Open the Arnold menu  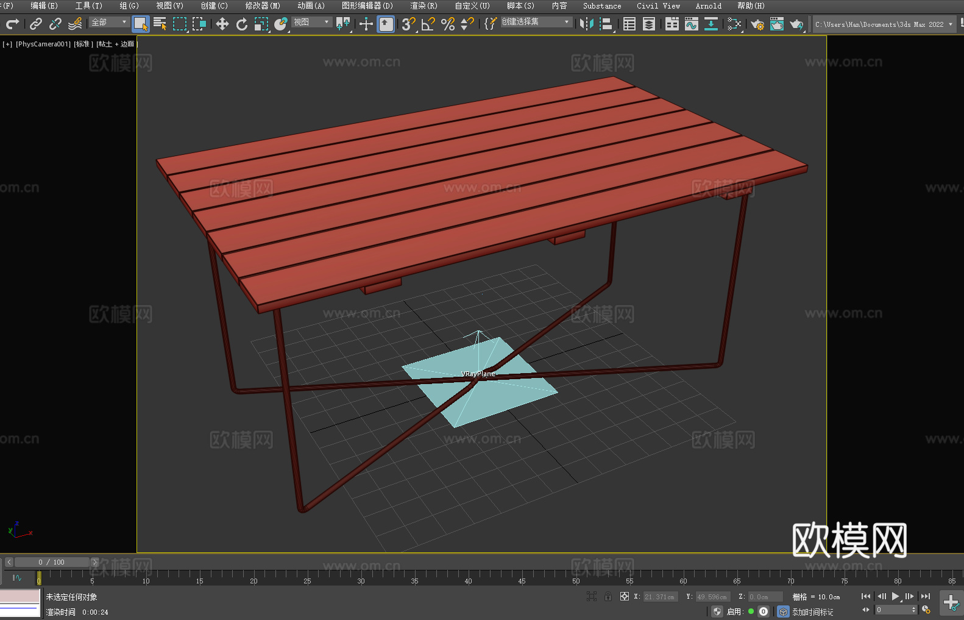click(708, 5)
